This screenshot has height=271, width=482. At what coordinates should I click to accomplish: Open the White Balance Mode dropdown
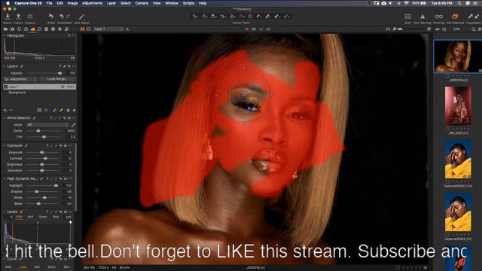click(x=47, y=125)
